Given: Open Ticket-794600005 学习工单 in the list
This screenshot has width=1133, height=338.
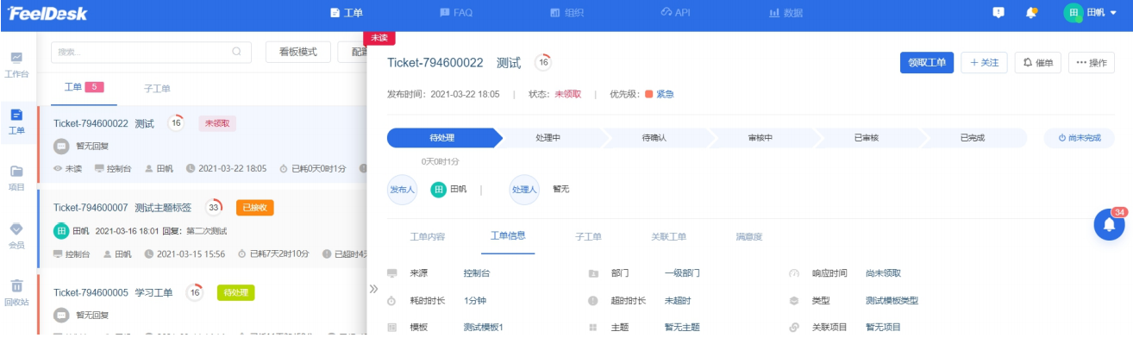Looking at the screenshot, I should 113,292.
